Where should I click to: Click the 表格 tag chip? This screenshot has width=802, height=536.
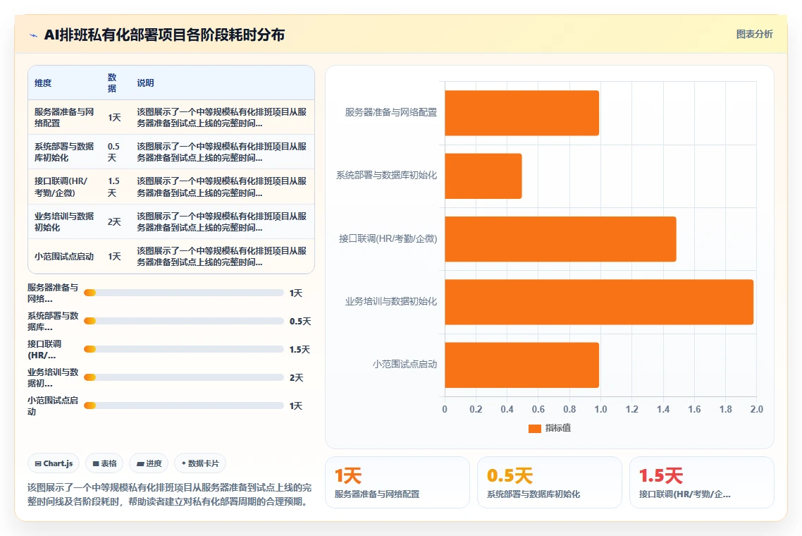tap(104, 463)
